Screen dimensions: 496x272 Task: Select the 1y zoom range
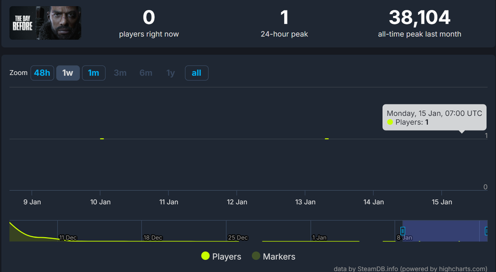coord(170,73)
